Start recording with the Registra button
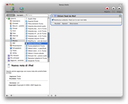The height and width of the screenshot is (104, 128). click(107, 9)
